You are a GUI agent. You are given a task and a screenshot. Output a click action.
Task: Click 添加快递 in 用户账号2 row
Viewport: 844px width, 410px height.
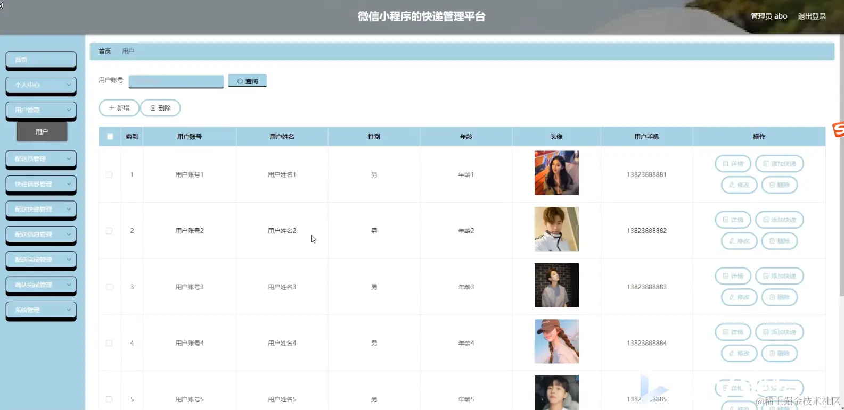(780, 220)
